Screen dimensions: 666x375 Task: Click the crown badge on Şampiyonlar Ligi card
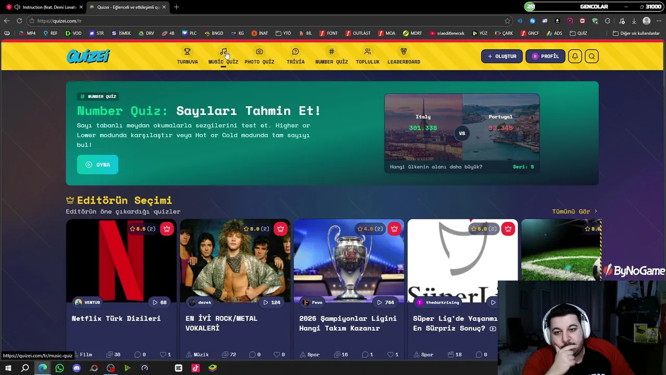(394, 229)
